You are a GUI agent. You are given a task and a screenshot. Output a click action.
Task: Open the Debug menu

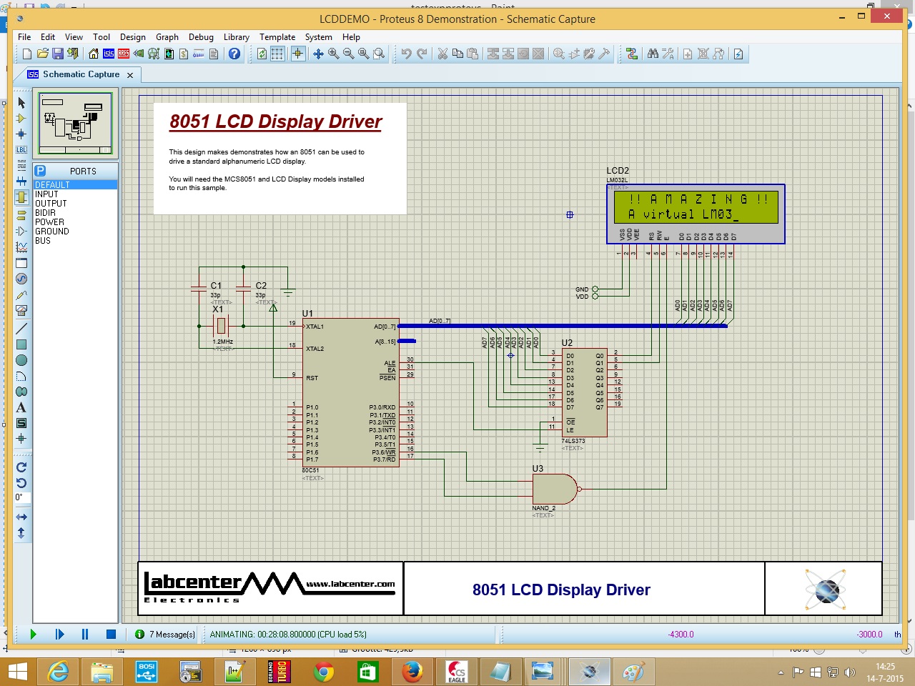(x=201, y=37)
